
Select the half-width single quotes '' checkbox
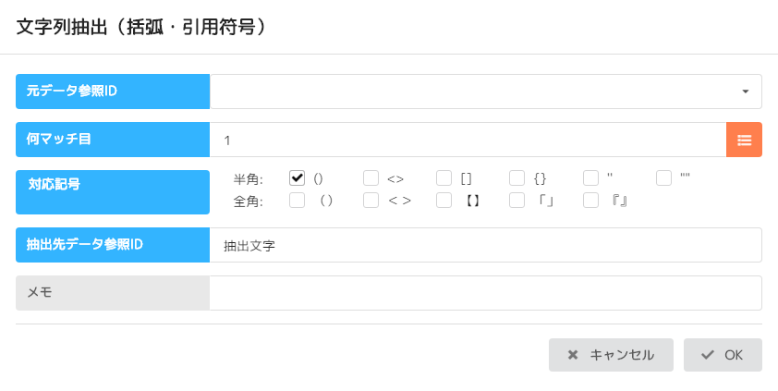coord(590,177)
